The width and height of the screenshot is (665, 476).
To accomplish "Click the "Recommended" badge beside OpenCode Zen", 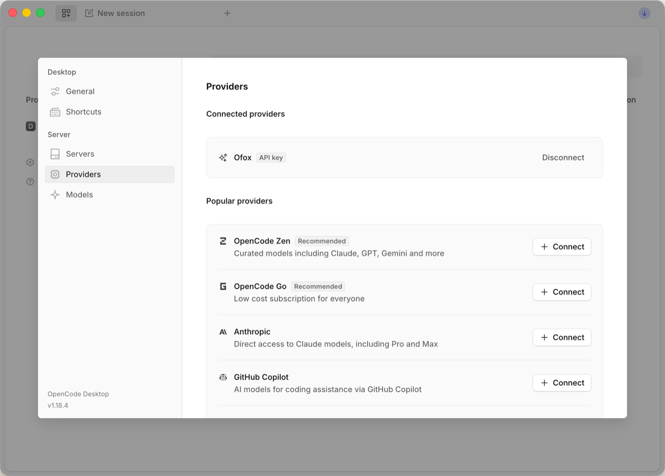I will coord(322,241).
